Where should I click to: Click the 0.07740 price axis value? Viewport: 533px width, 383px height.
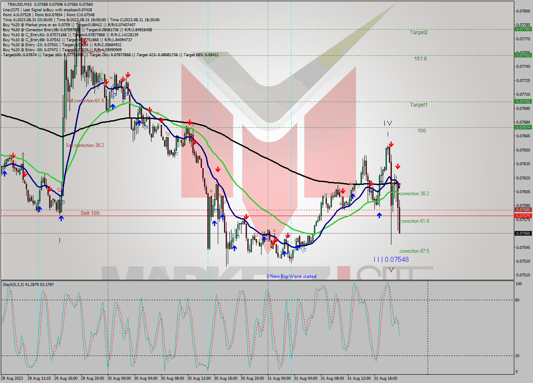point(523,67)
